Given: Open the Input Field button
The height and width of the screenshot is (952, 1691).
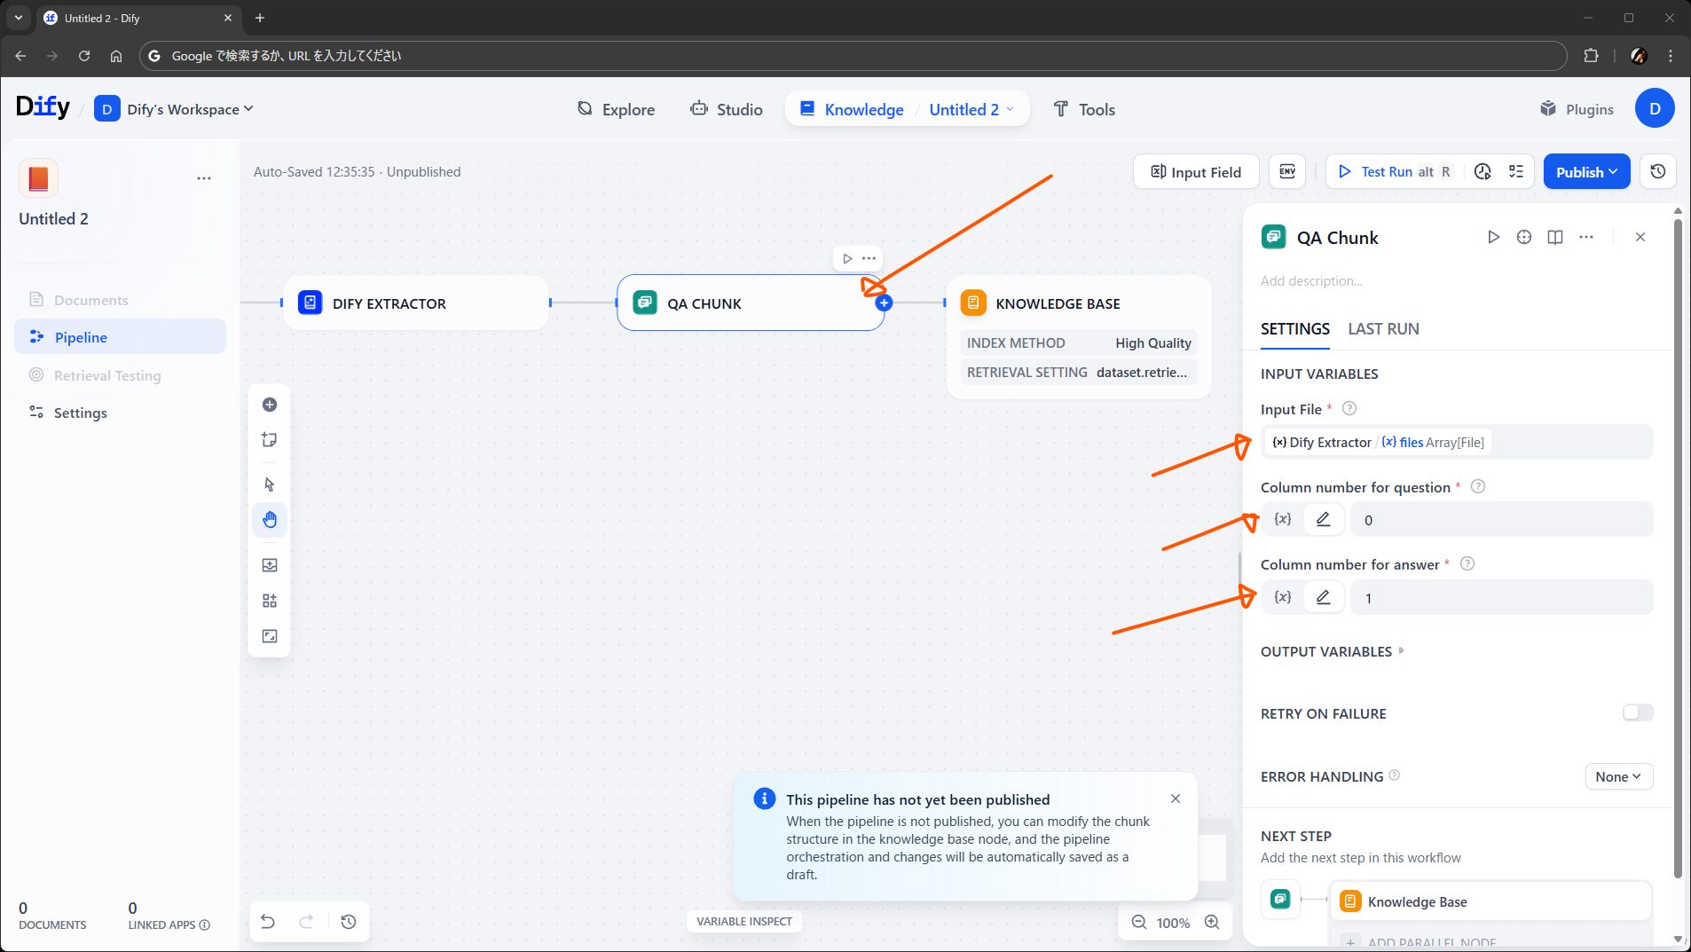Looking at the screenshot, I should click(x=1195, y=171).
